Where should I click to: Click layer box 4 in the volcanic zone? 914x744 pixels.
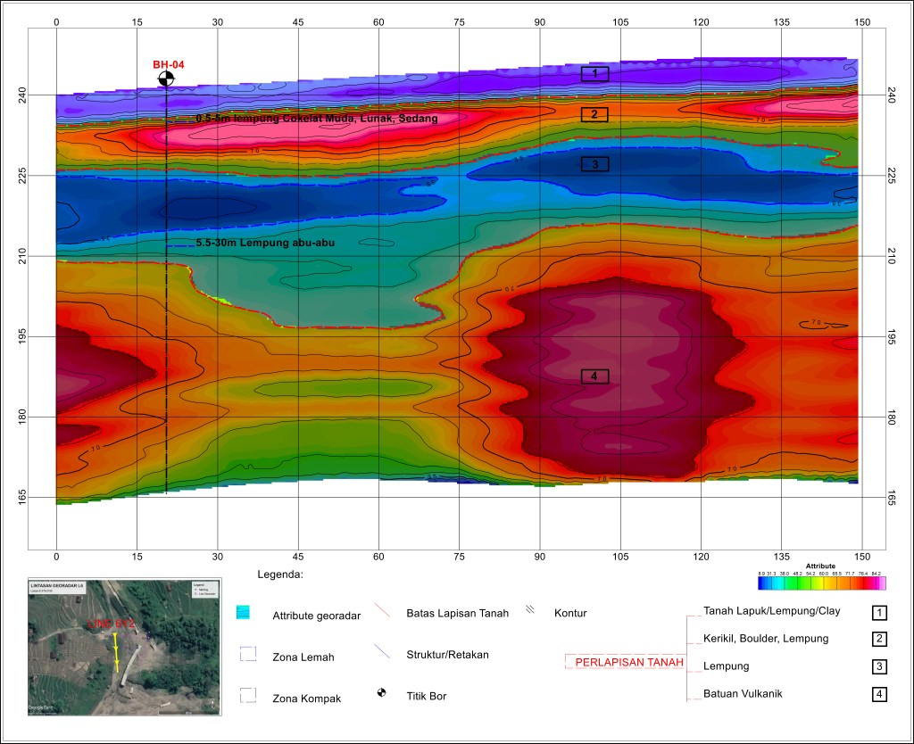[594, 376]
